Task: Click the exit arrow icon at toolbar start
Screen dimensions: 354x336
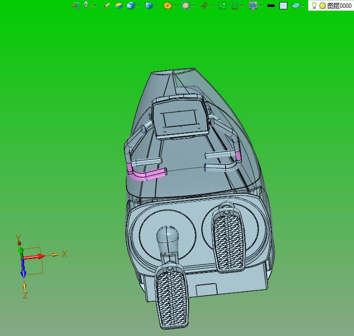Action: pos(76,5)
